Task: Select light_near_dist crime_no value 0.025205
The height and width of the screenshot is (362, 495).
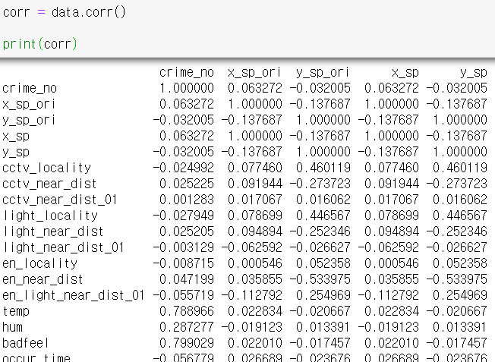Action: coord(187,231)
